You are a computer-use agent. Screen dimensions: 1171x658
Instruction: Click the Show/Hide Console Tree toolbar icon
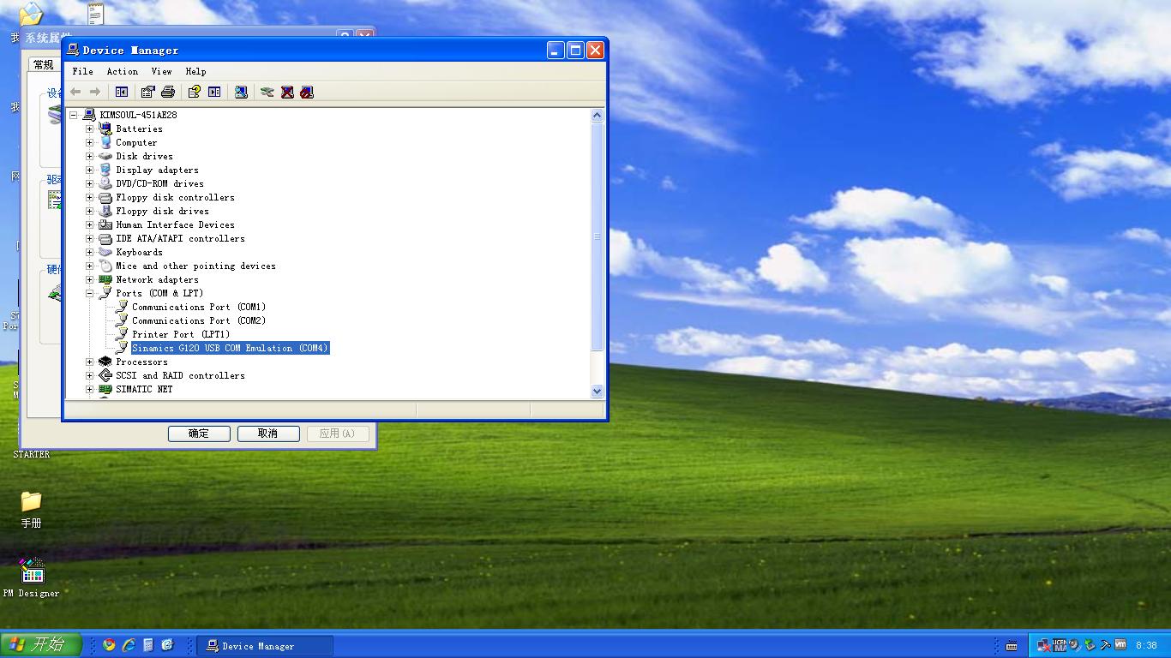click(x=122, y=92)
